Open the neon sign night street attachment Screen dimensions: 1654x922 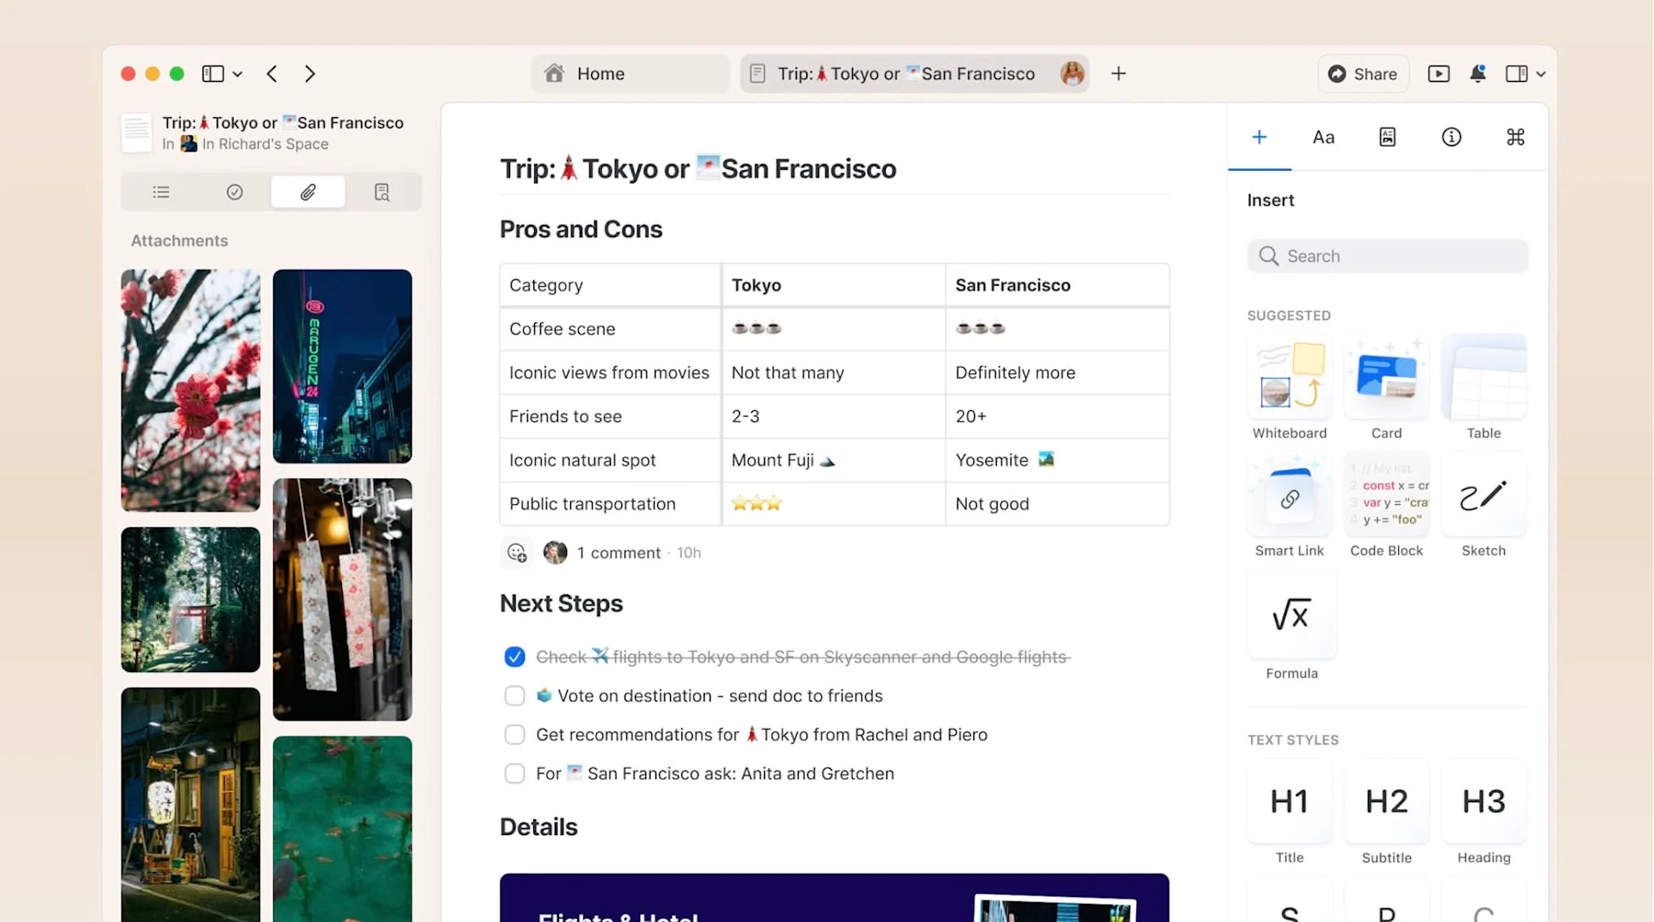click(x=343, y=366)
